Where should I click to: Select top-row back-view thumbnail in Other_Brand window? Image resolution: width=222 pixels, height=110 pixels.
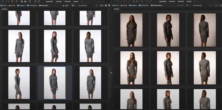click(x=205, y=30)
